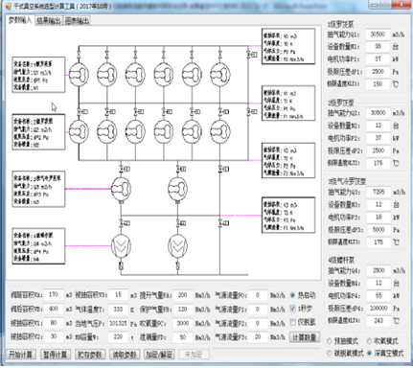Toggle the 1秒步 checkbox
Image resolution: width=413 pixels, height=368 pixels.
click(x=301, y=309)
